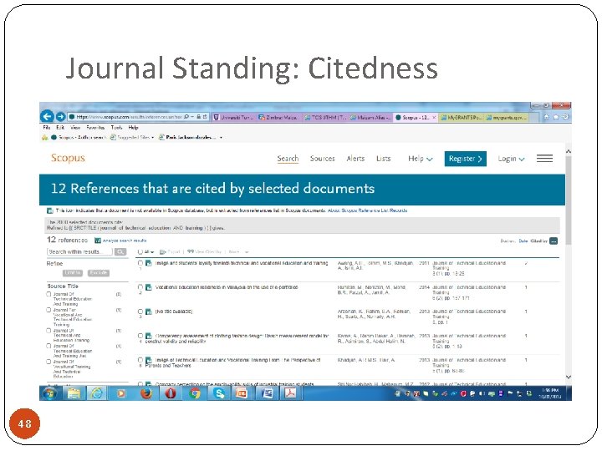The width and height of the screenshot is (602, 451).
Task: Tick Journal For Vocational And Technical Education filter
Action: click(x=48, y=310)
